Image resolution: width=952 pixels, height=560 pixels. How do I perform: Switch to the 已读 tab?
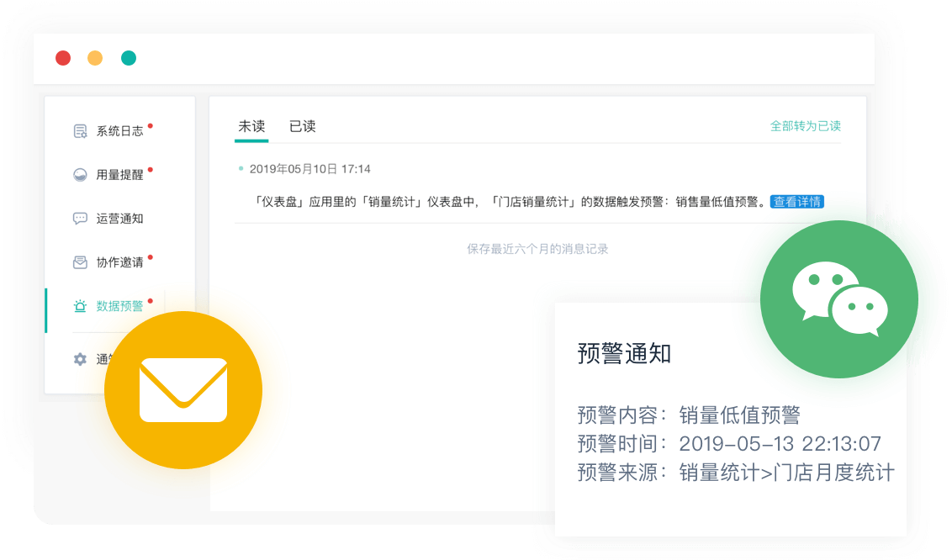[303, 126]
